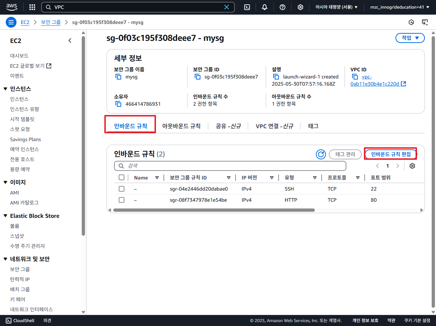The width and height of the screenshot is (436, 326).
Task: Switch to the 아웃바운드 규칙 tab
Action: pyautogui.click(x=181, y=126)
